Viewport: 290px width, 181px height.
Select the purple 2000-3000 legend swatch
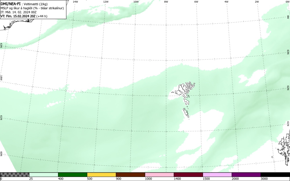[246, 175]
